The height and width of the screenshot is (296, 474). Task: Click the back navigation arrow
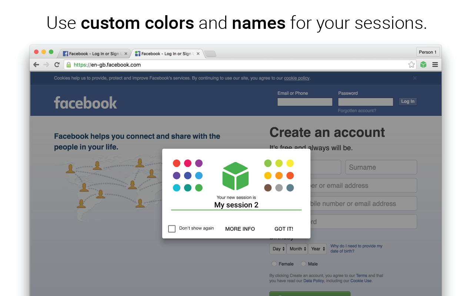coord(36,64)
